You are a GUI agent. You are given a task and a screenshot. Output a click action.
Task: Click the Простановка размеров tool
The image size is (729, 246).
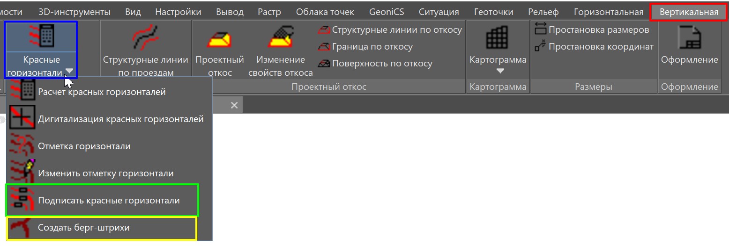[x=593, y=30]
